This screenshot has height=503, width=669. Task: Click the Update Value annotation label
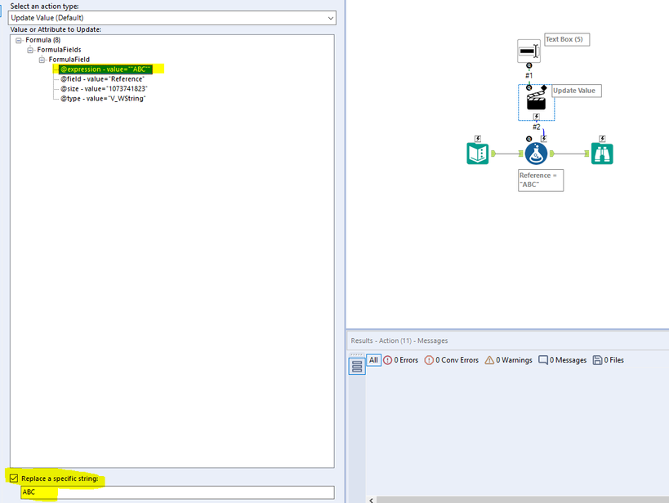(577, 91)
